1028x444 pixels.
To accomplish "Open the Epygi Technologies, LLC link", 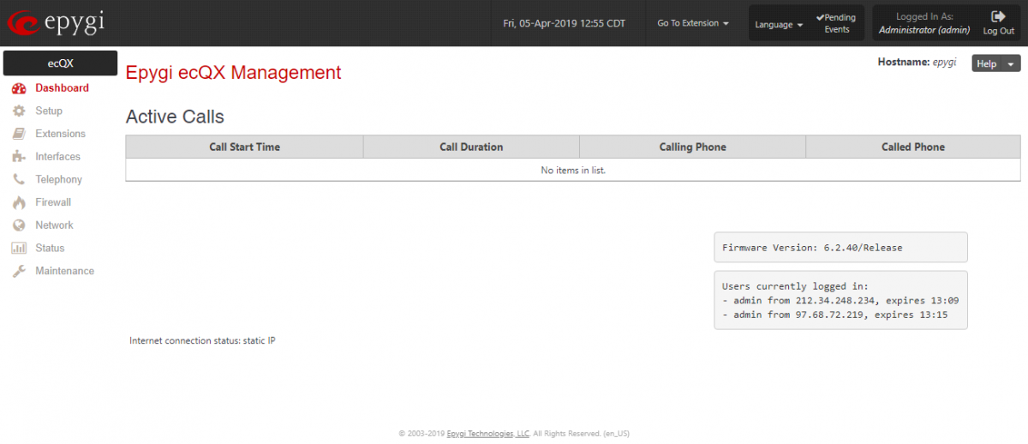I will point(487,434).
